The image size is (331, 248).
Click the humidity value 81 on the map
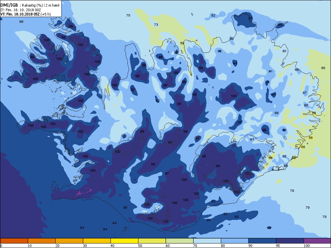click(284, 51)
